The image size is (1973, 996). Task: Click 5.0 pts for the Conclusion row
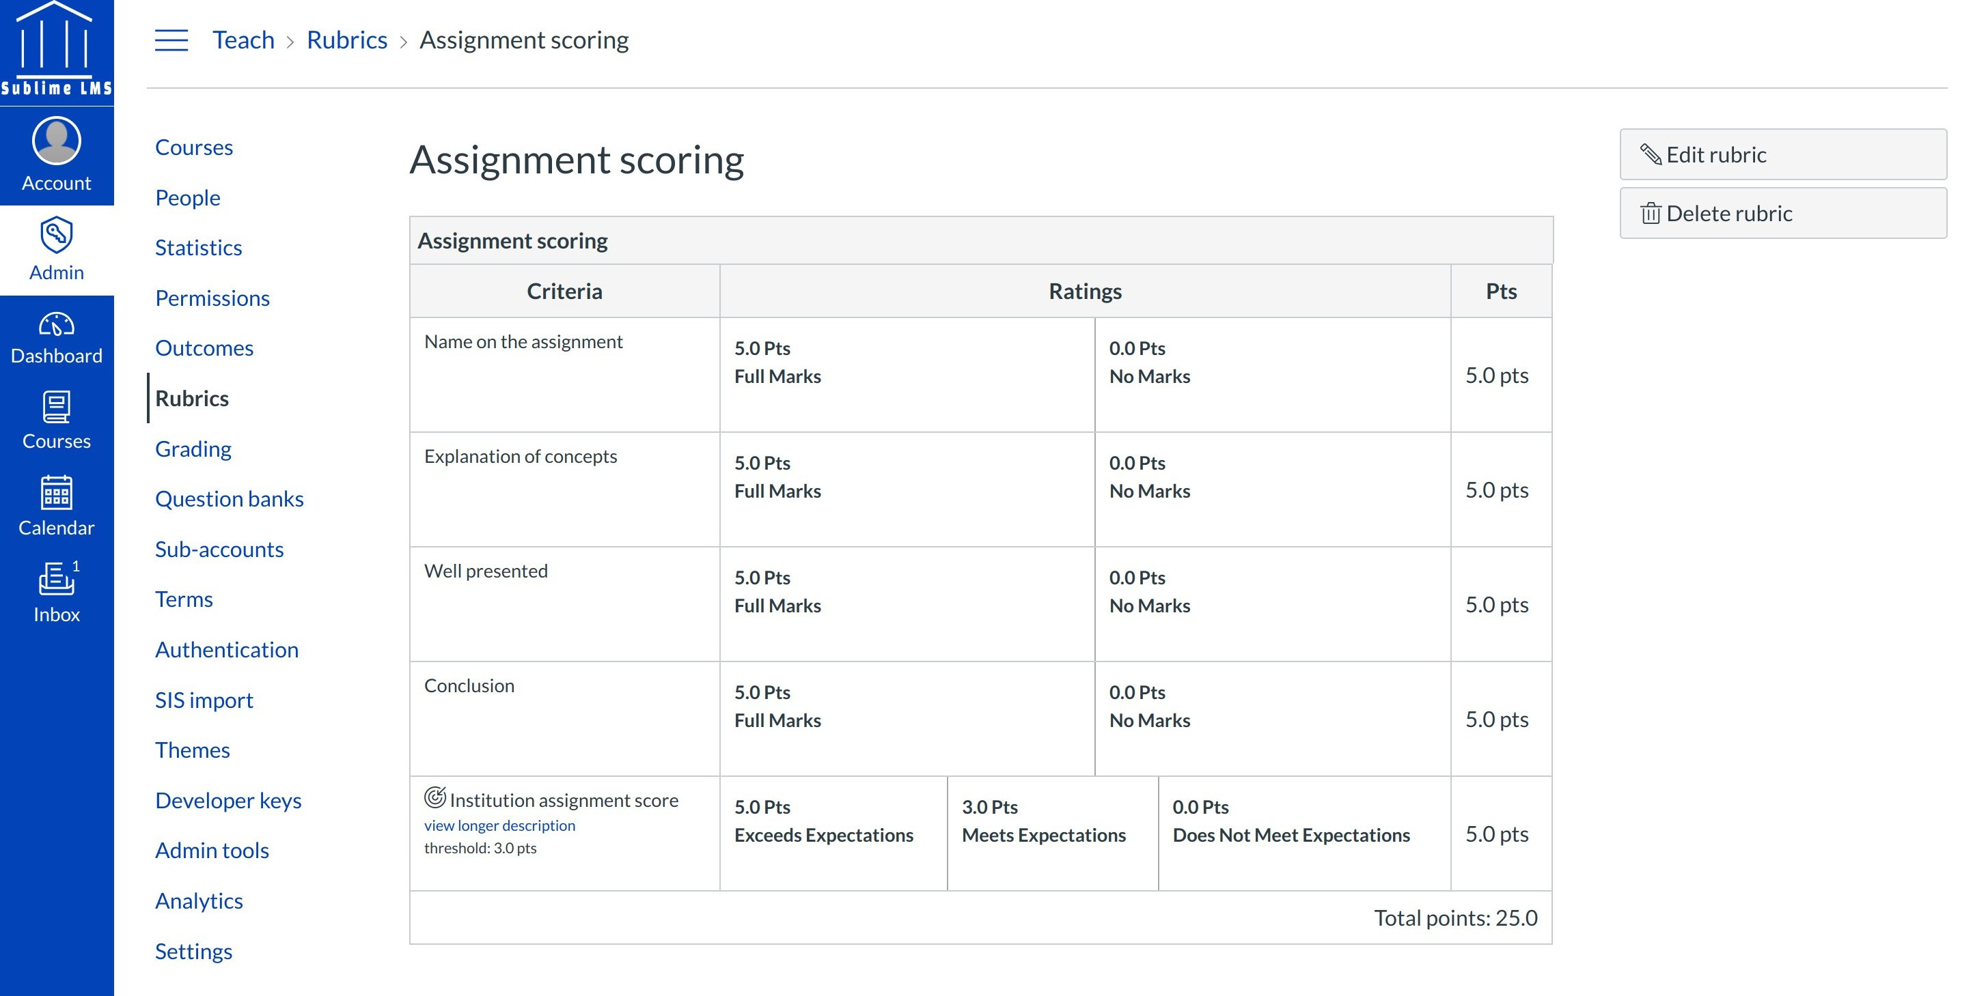coord(1497,719)
